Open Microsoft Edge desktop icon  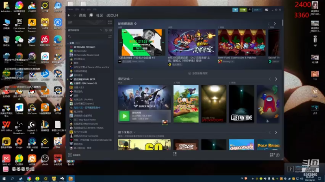tap(58, 42)
